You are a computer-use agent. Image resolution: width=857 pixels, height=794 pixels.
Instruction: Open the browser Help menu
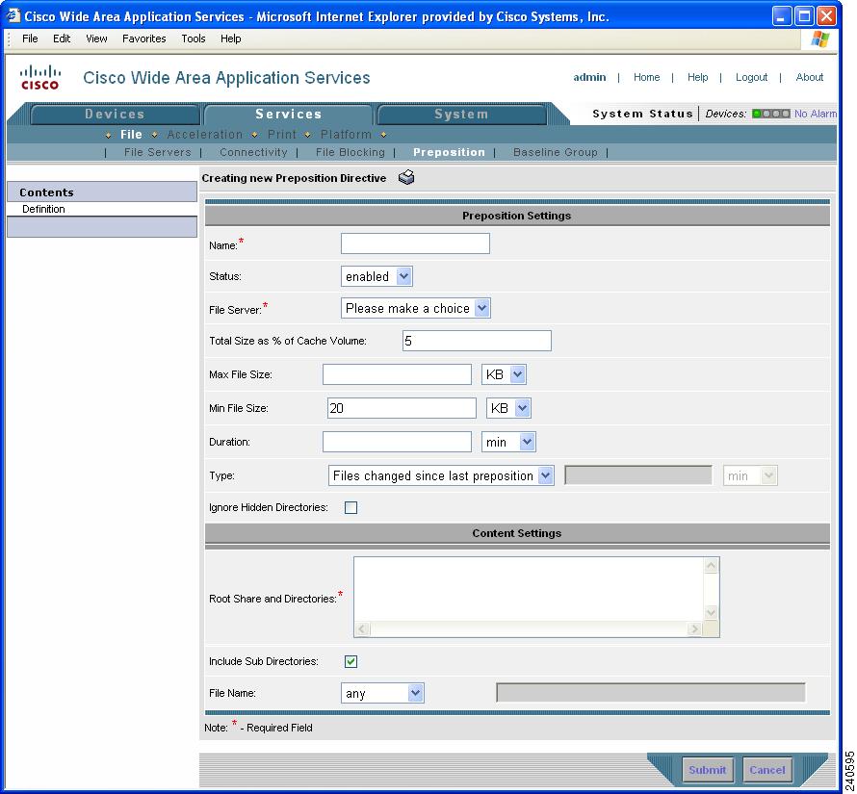230,38
